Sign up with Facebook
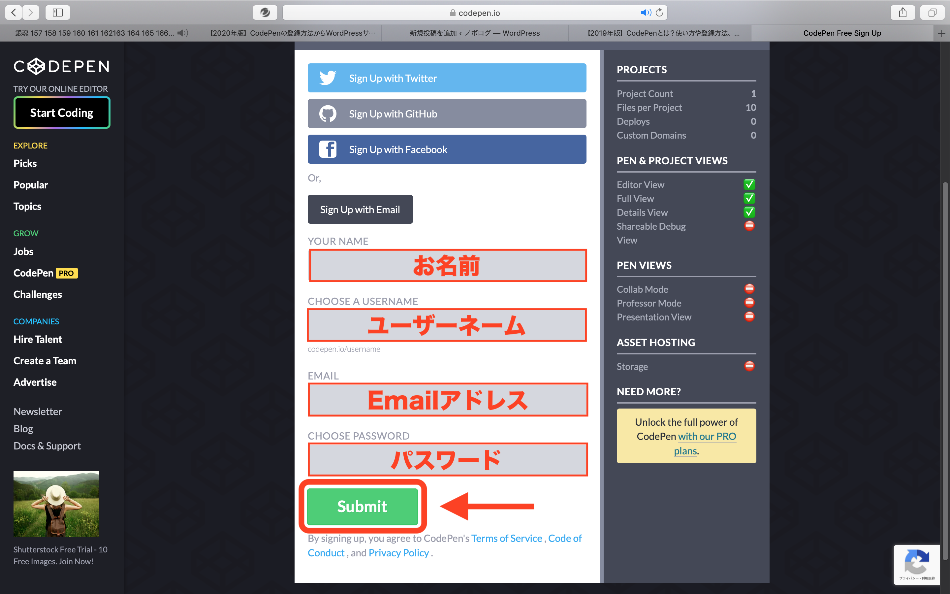The height and width of the screenshot is (594, 950). tap(447, 149)
